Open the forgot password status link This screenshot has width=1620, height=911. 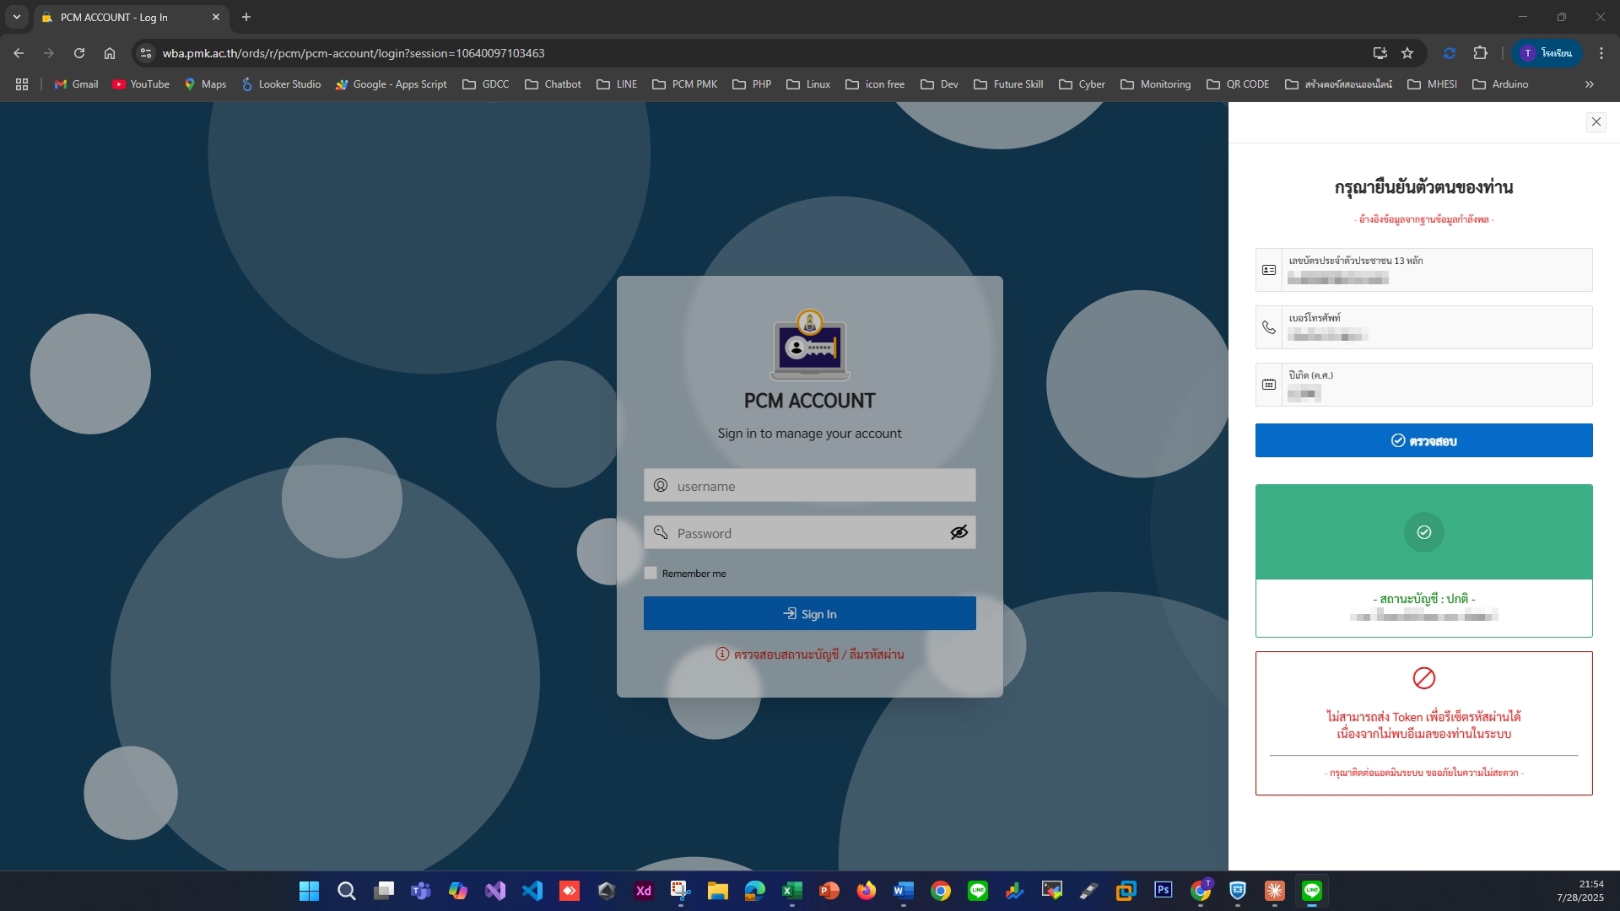coord(809,655)
